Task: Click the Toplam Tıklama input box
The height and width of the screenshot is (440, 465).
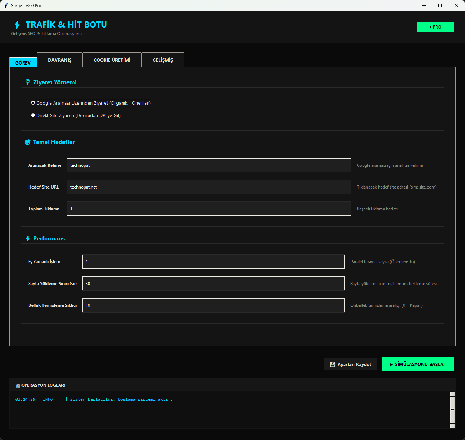Action: click(x=209, y=209)
